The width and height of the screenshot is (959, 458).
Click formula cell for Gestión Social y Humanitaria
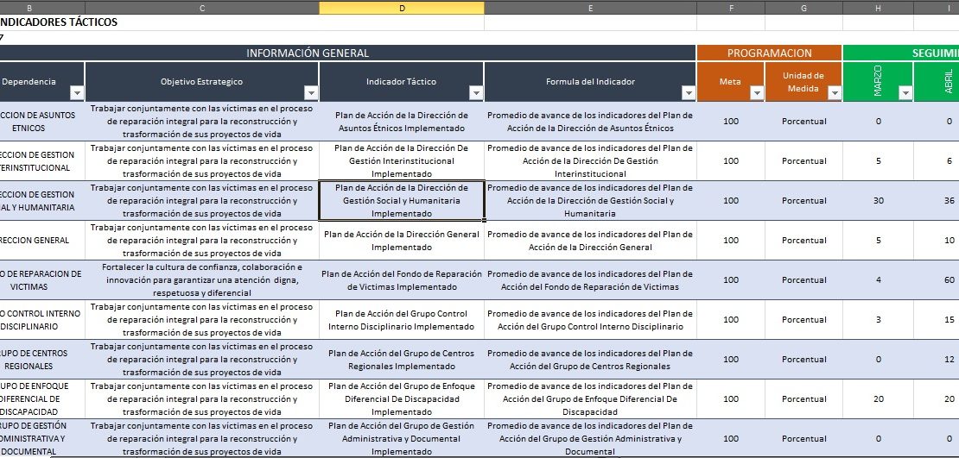tap(590, 201)
